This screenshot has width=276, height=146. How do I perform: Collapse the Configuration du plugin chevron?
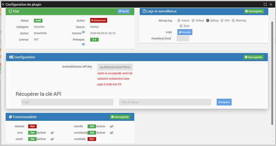tap(3, 4)
